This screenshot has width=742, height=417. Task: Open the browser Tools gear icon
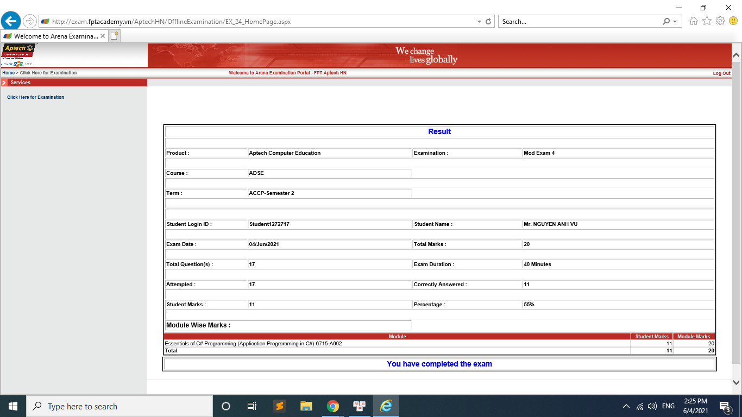click(x=720, y=21)
